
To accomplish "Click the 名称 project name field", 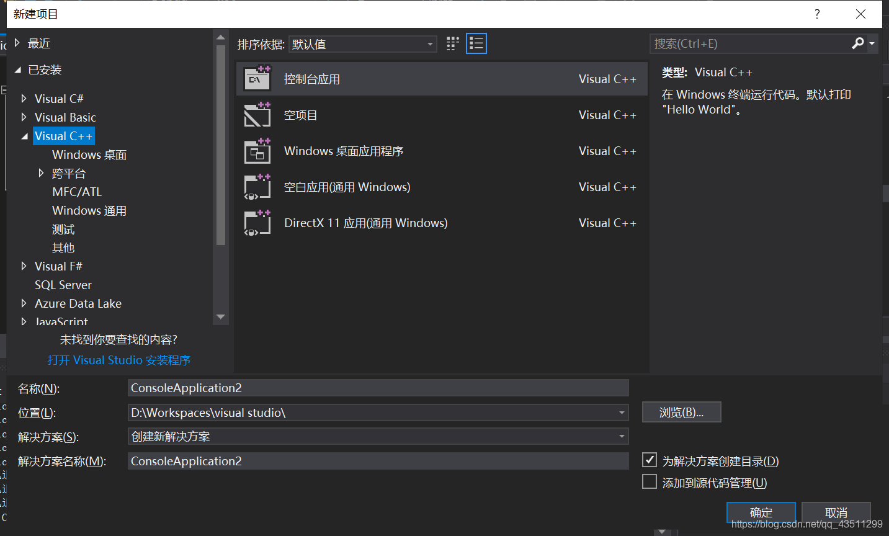I will [x=378, y=388].
